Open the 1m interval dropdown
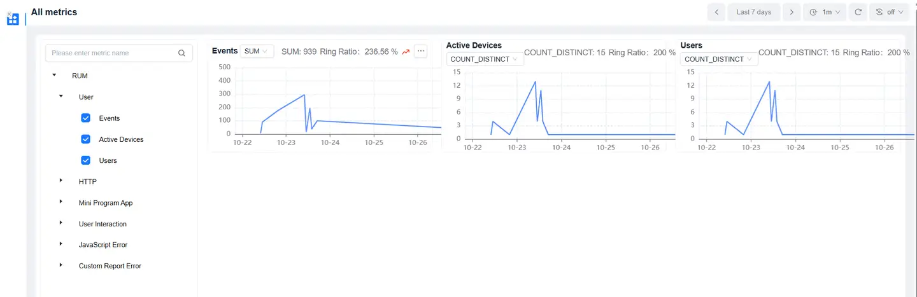The height and width of the screenshot is (297, 917). click(825, 12)
